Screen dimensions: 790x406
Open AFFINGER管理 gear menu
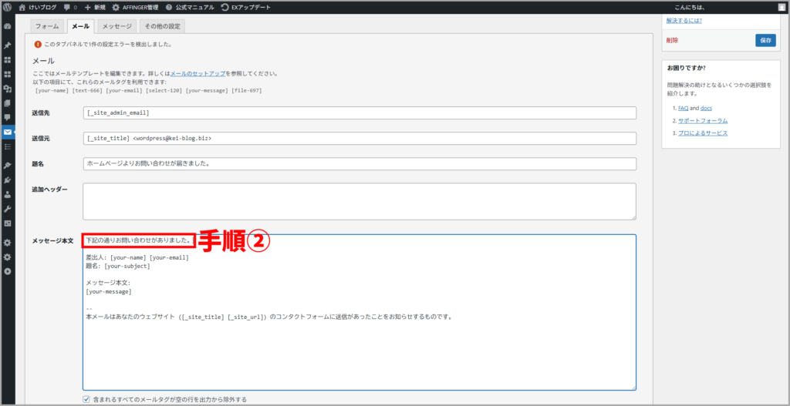(135, 7)
